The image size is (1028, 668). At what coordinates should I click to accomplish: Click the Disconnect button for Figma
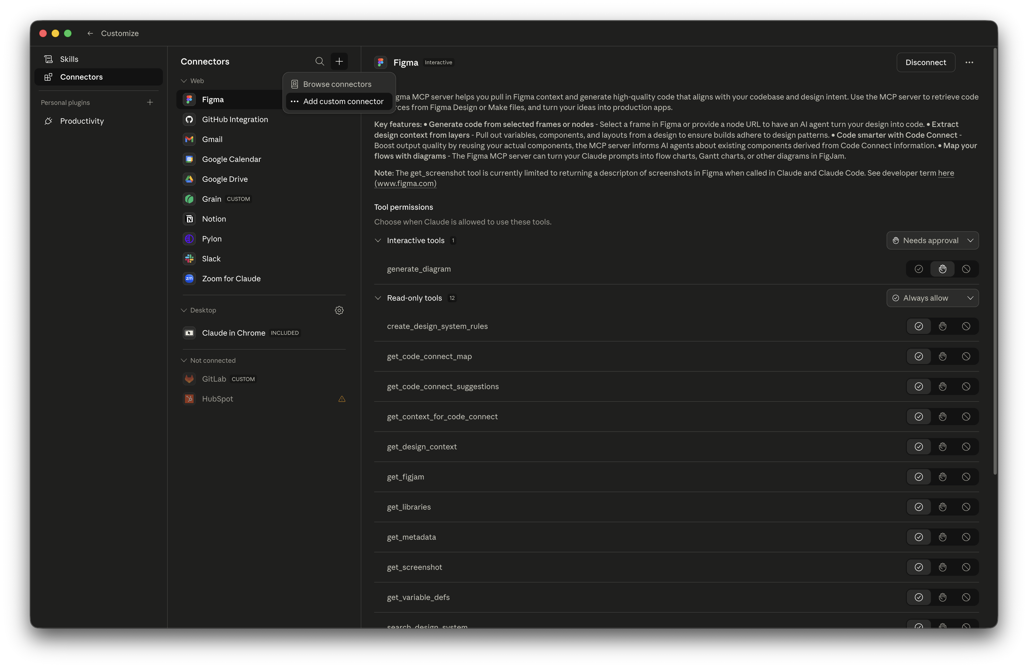click(x=926, y=62)
